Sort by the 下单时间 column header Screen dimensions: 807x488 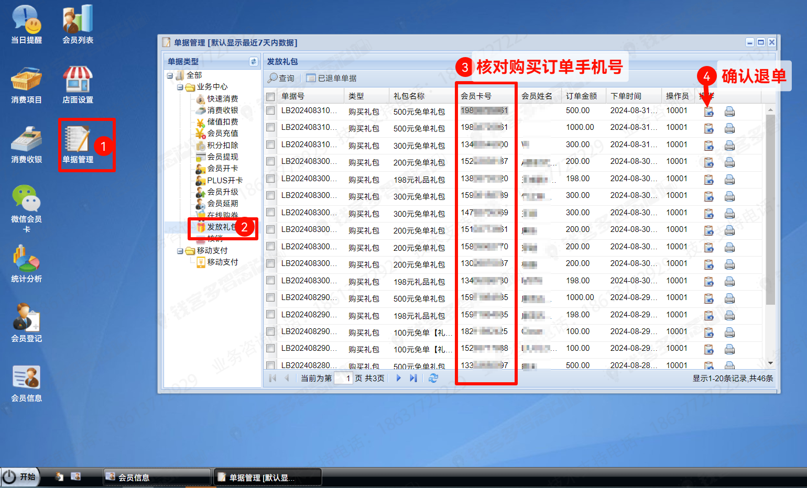pos(634,96)
